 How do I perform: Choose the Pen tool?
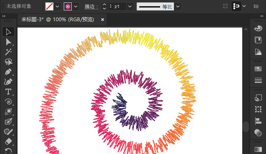click(8, 72)
